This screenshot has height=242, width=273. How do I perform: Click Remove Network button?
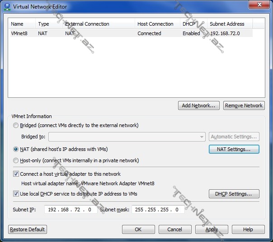(244, 105)
